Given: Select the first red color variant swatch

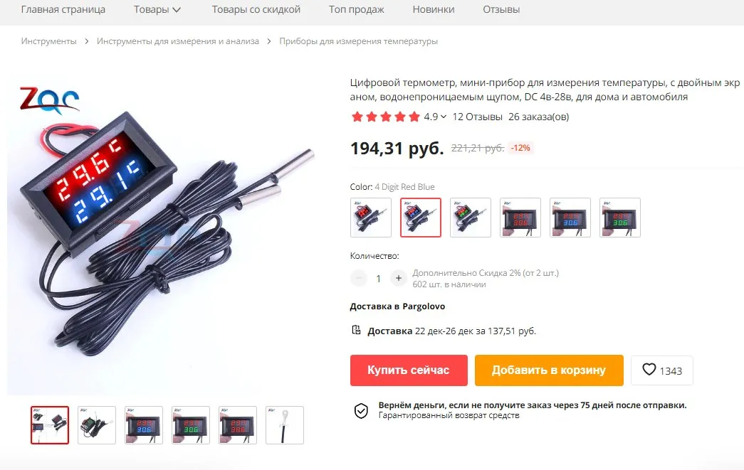Looking at the screenshot, I should 371,218.
